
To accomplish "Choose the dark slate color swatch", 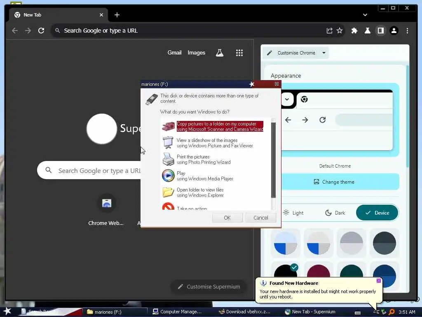I will [384, 243].
